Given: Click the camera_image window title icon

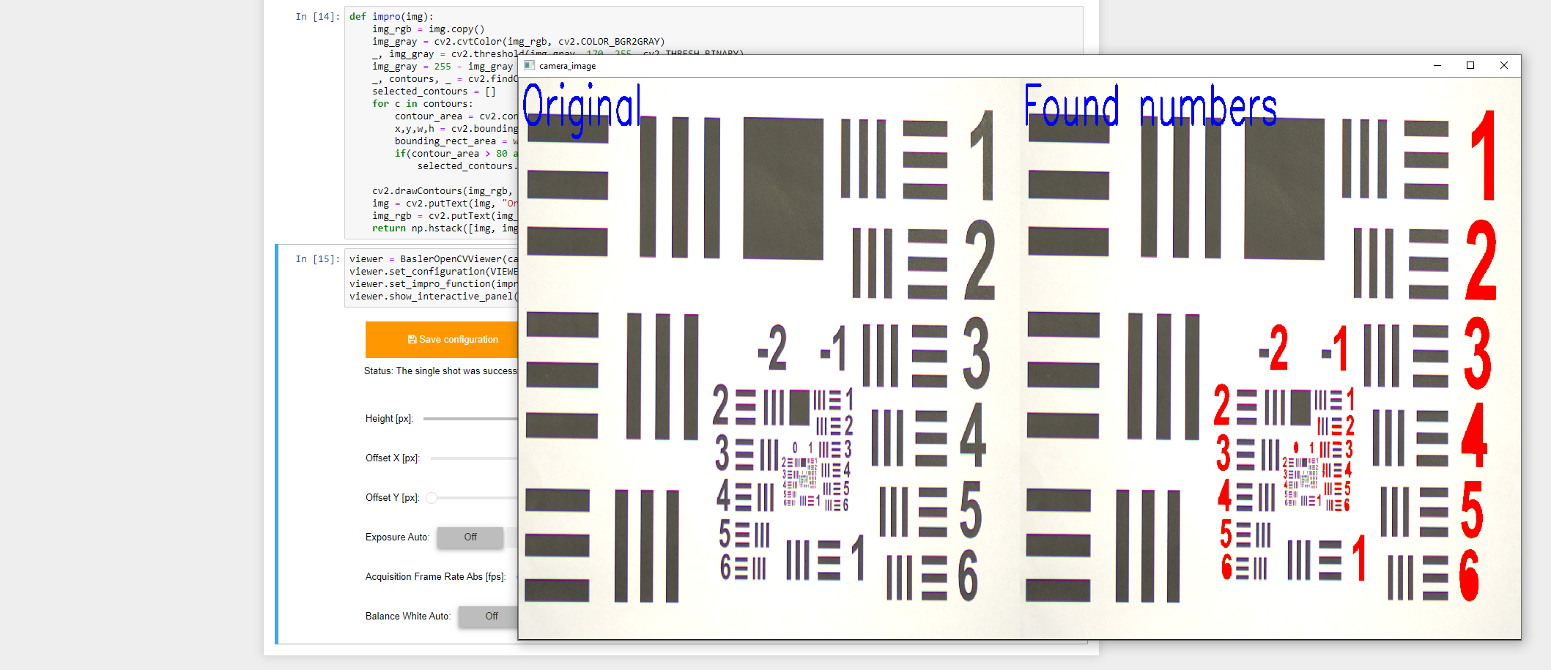Looking at the screenshot, I should pyautogui.click(x=530, y=66).
